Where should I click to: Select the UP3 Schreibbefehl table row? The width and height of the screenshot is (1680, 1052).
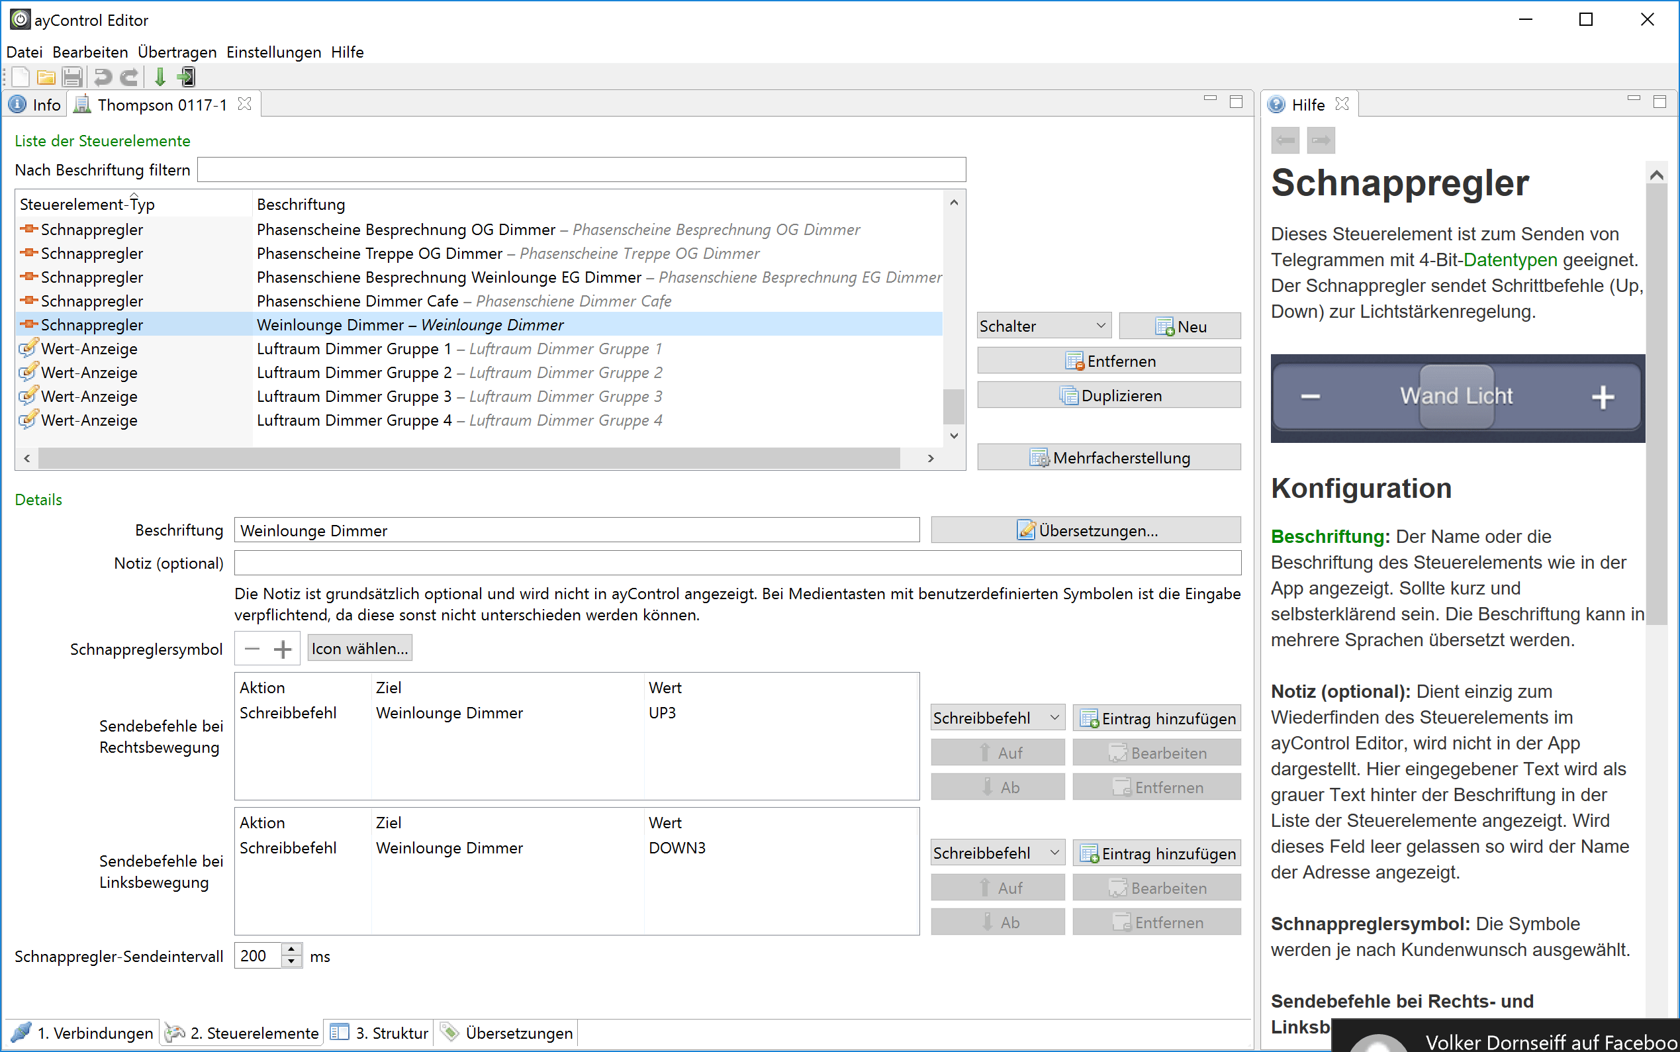[577, 713]
